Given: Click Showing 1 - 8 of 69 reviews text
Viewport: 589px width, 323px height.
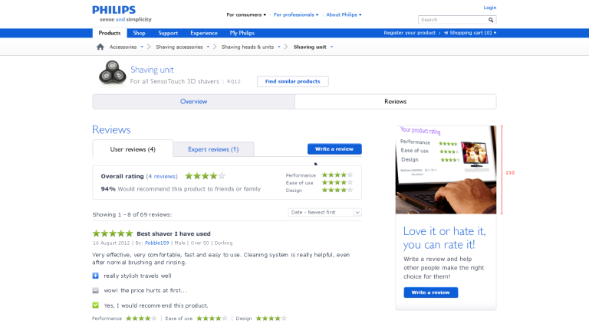Looking at the screenshot, I should [132, 215].
